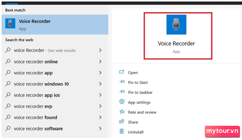The width and height of the screenshot is (242, 140).
Task: Click the Voice Recorder icon in best match
Action: coord(10,23)
